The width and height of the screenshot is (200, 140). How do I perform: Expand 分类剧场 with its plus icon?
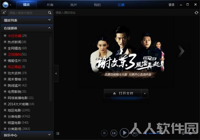[5, 129]
